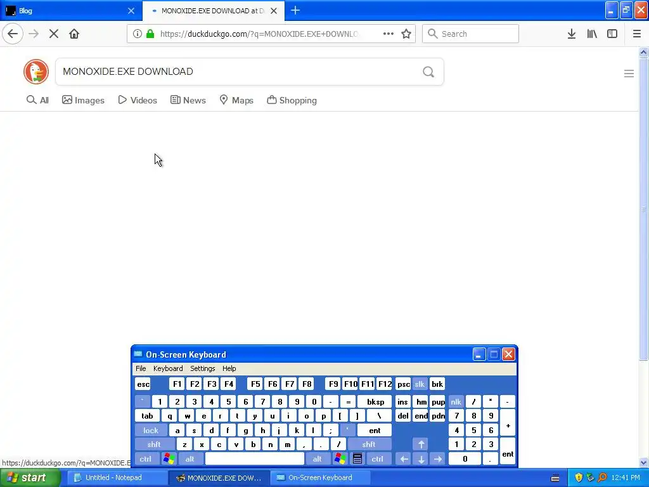Click the down arrow key

pos(421,459)
